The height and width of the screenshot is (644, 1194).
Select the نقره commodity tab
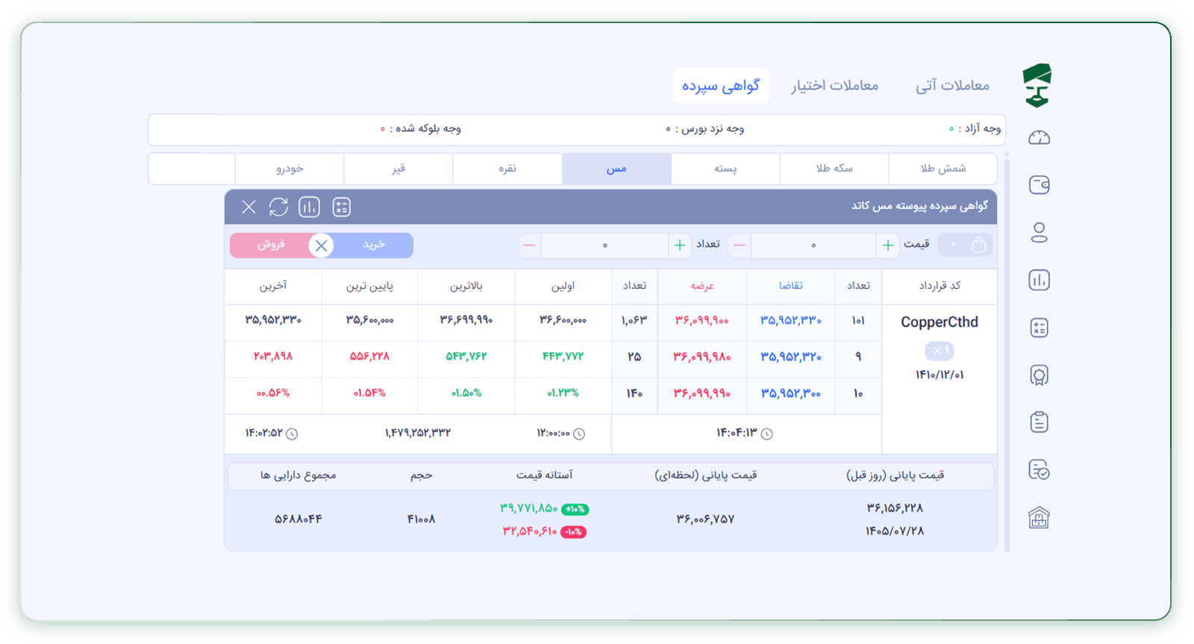(x=507, y=169)
